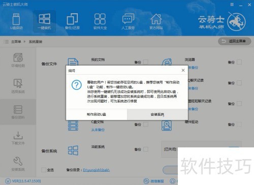This screenshot has width=254, height=185.
Task: Click 我的文档 item label
Action: pyautogui.click(x=98, y=59)
